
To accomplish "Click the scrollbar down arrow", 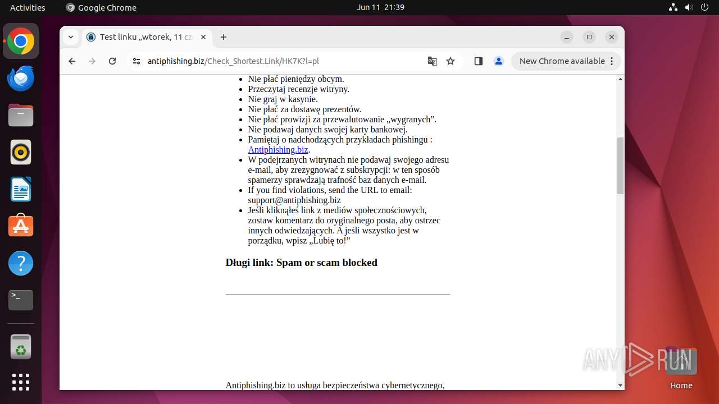I will (620, 385).
